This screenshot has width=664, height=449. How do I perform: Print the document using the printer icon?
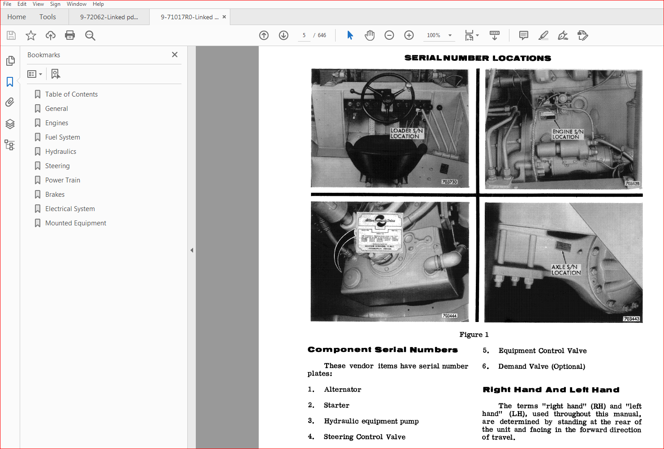pos(70,35)
